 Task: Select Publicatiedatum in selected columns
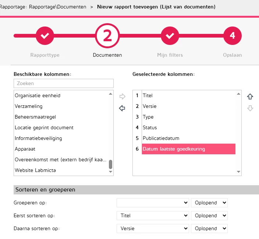pyautogui.click(x=161, y=138)
